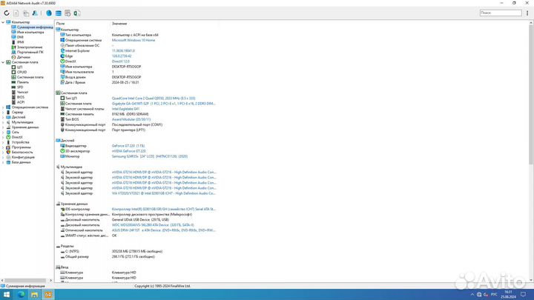Image resolution: width=534 pixels, height=300 pixels.
Task: Collapse the Системная плата tree node
Action: click(3, 62)
